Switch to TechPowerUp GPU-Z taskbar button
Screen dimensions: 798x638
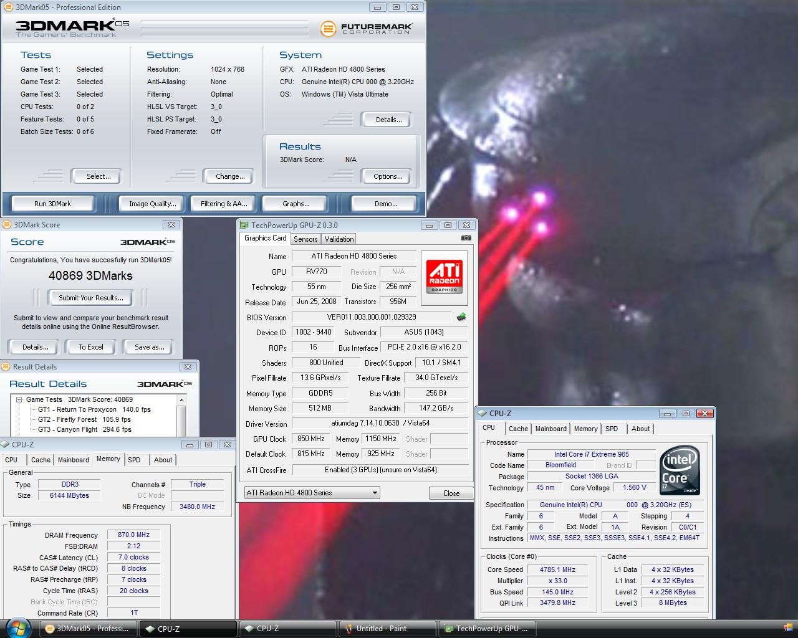tap(487, 629)
